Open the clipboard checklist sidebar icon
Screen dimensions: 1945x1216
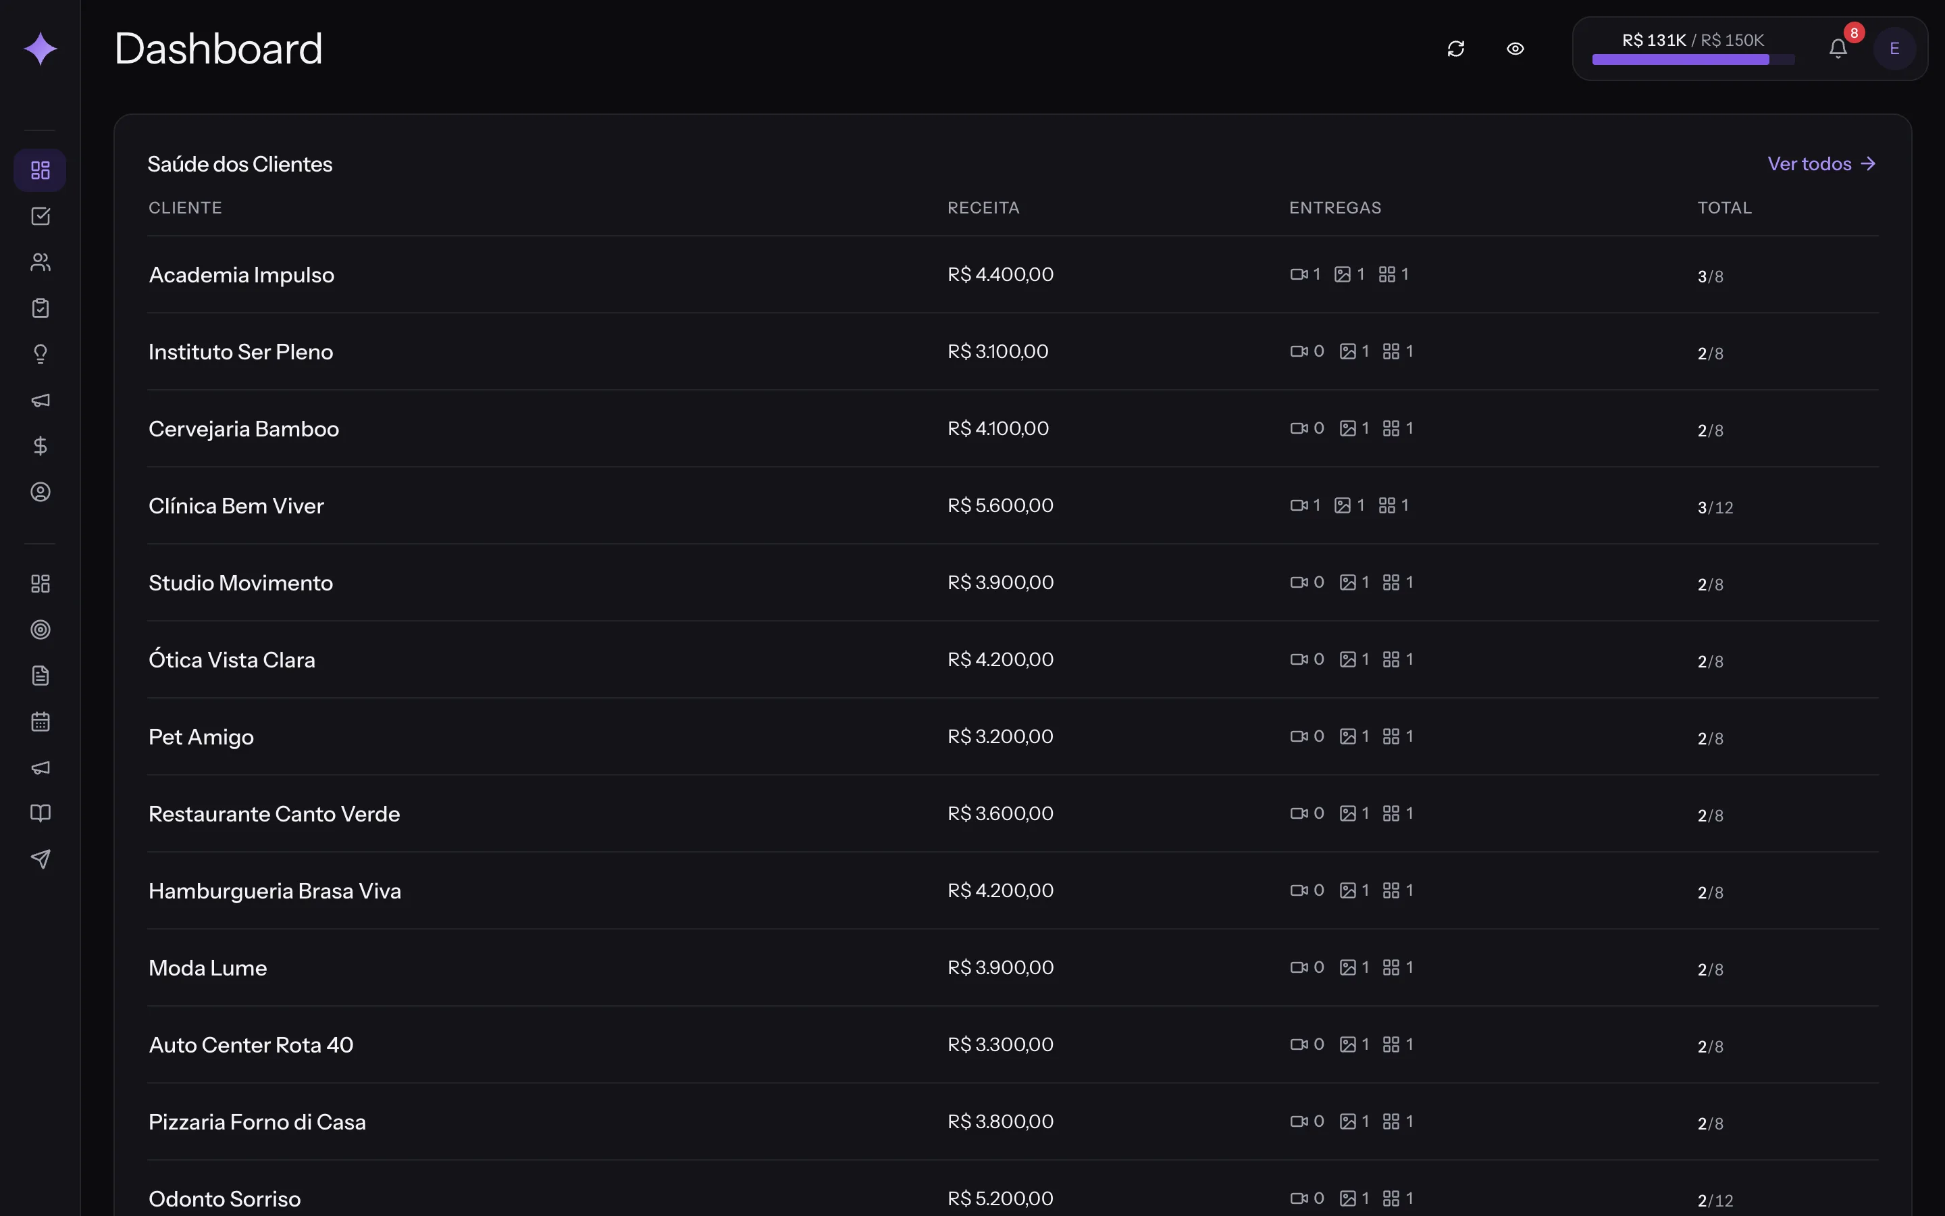click(x=41, y=308)
